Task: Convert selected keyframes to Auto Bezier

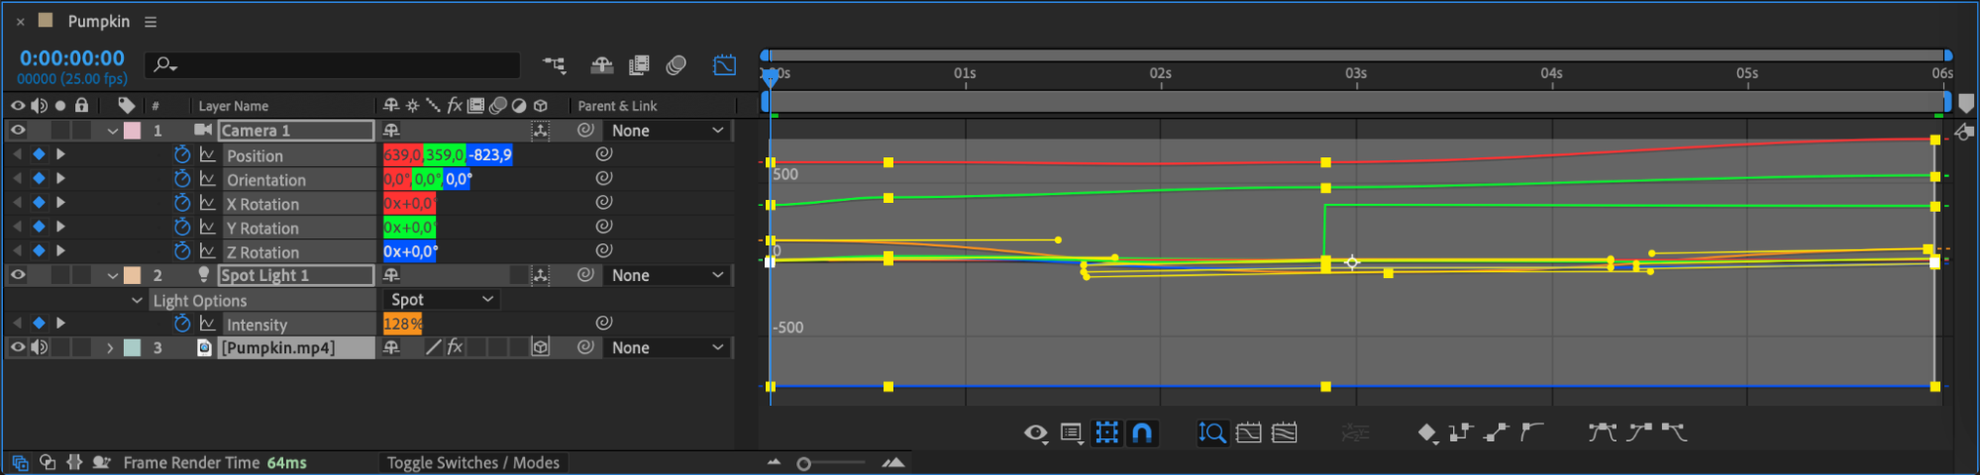Action: click(1531, 431)
